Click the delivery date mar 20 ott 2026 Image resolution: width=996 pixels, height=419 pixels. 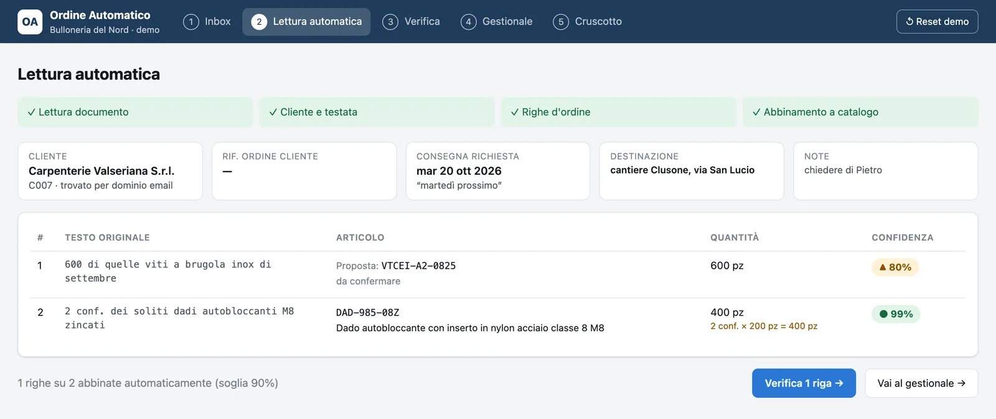click(459, 171)
